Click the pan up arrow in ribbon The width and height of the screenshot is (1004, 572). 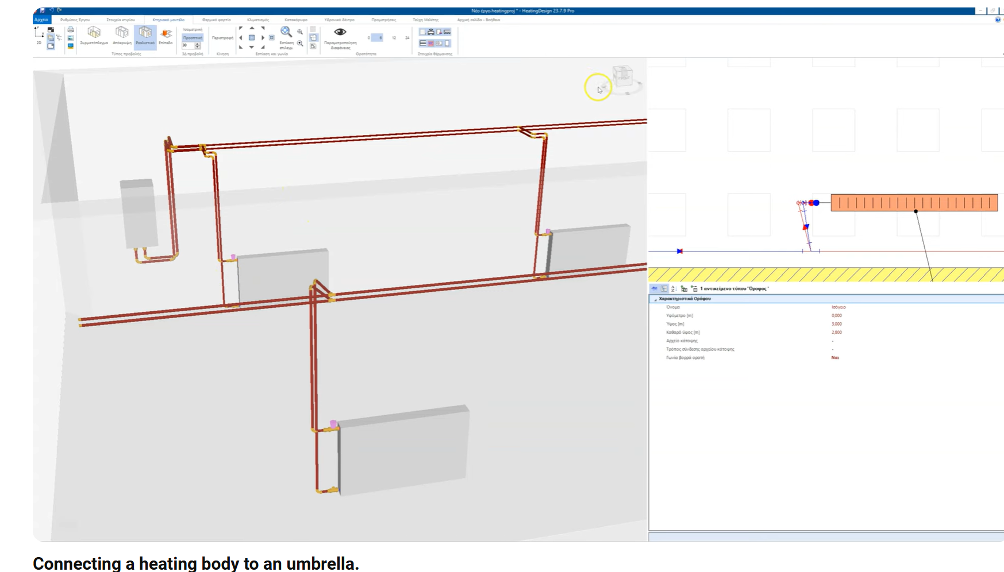252,28
